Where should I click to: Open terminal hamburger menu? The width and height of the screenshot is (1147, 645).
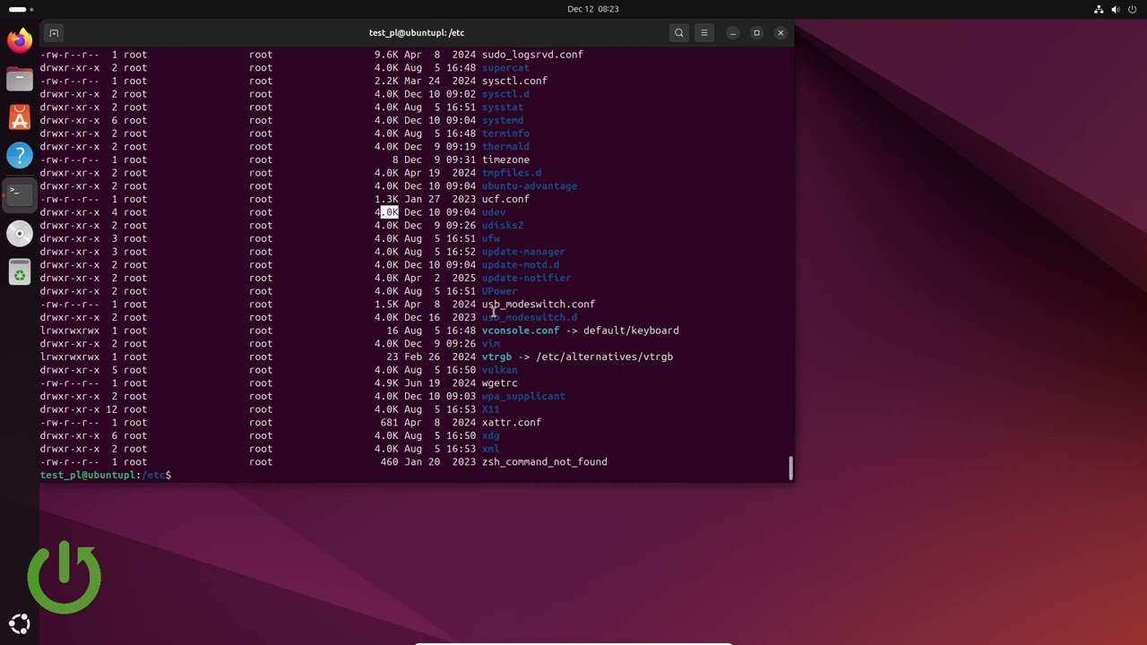point(704,33)
